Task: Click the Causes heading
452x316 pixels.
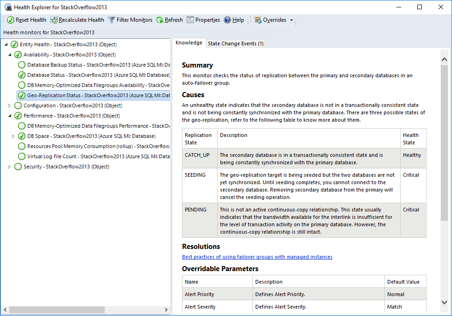Action: [x=193, y=95]
